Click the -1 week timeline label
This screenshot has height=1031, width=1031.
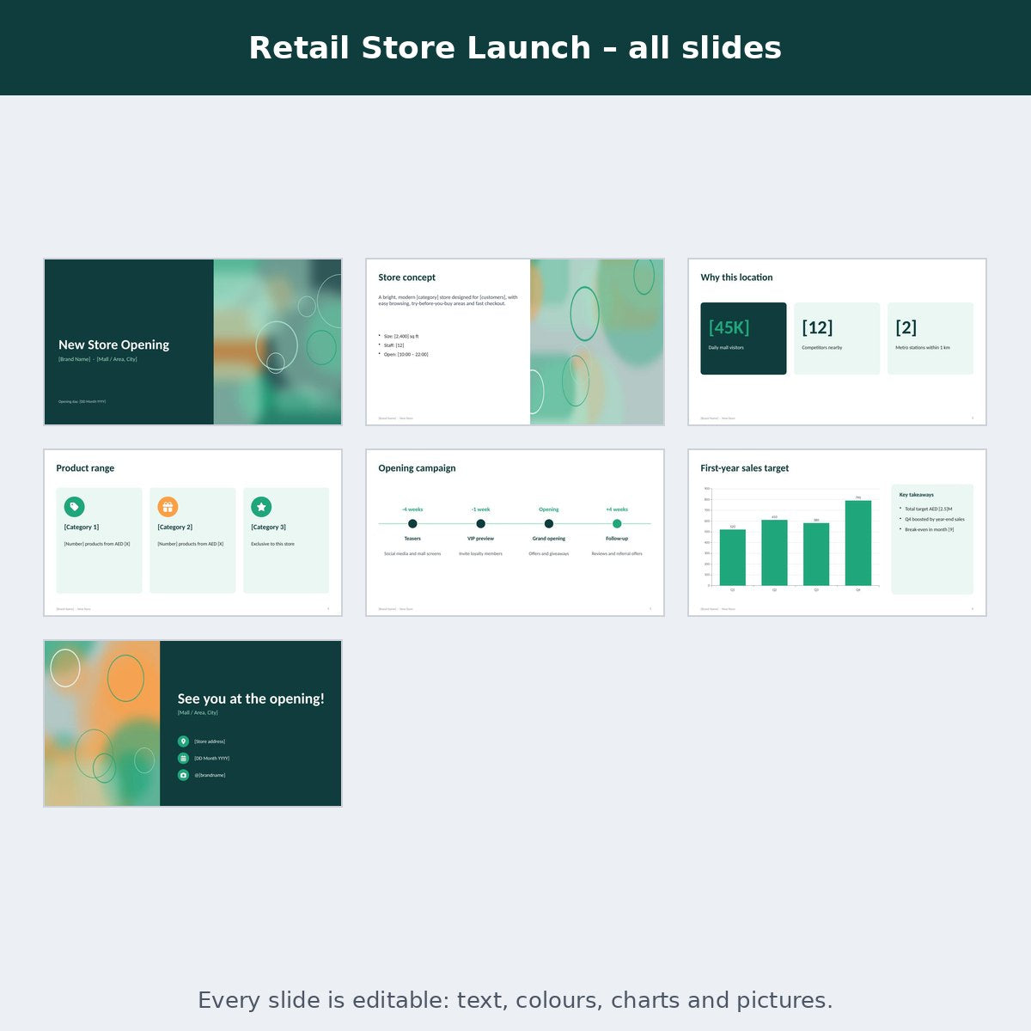[480, 509]
